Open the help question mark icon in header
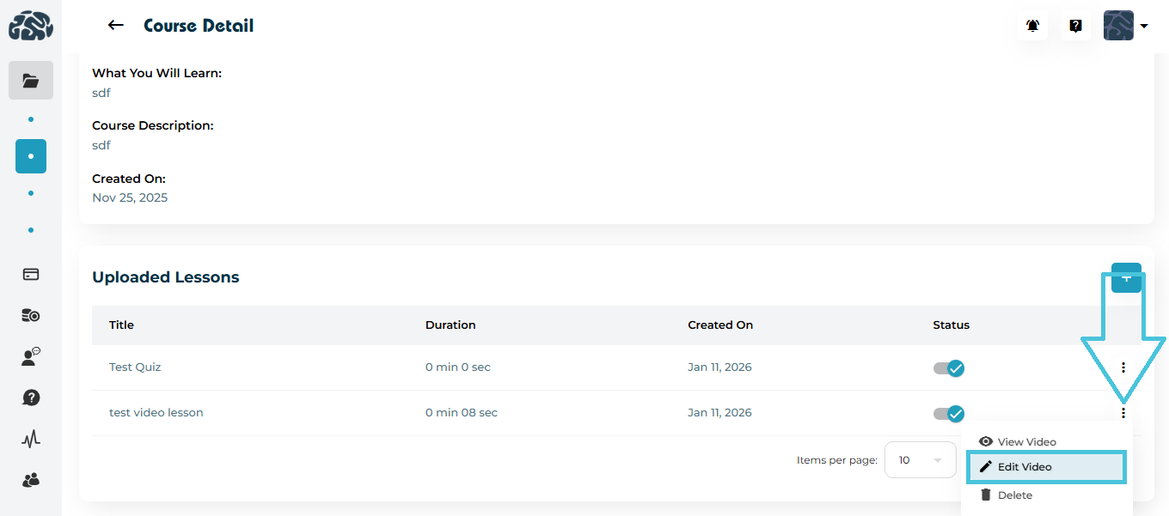 coord(1075,26)
